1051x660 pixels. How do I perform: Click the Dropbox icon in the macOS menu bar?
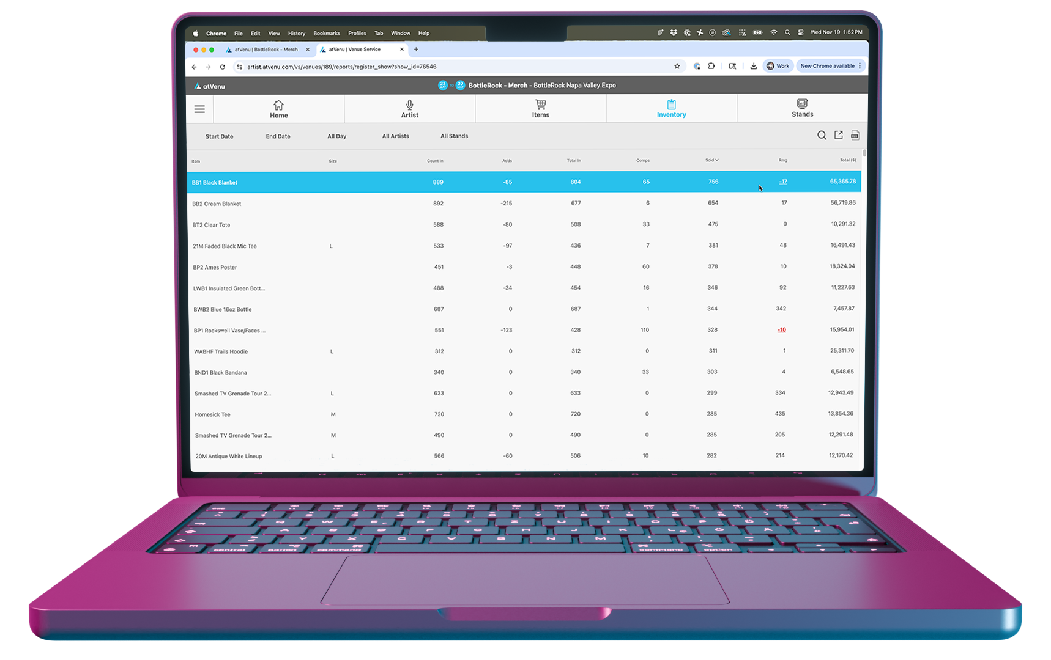[x=674, y=32]
